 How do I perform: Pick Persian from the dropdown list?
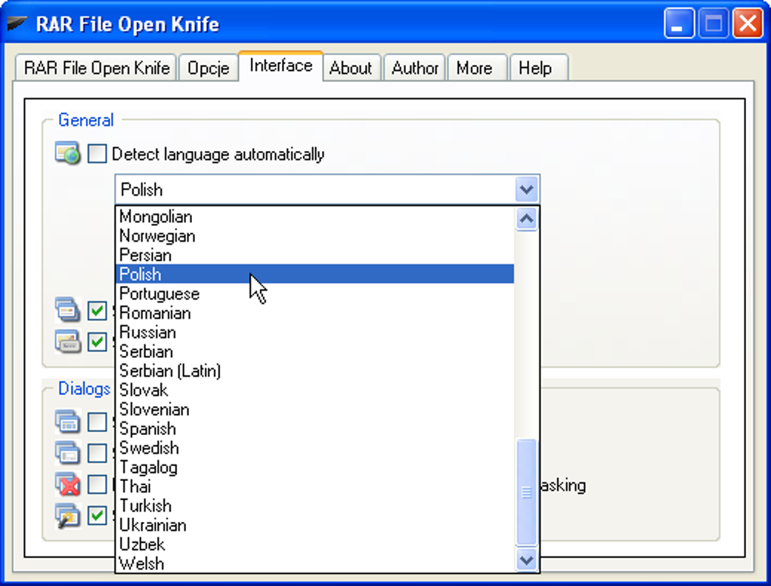click(314, 255)
